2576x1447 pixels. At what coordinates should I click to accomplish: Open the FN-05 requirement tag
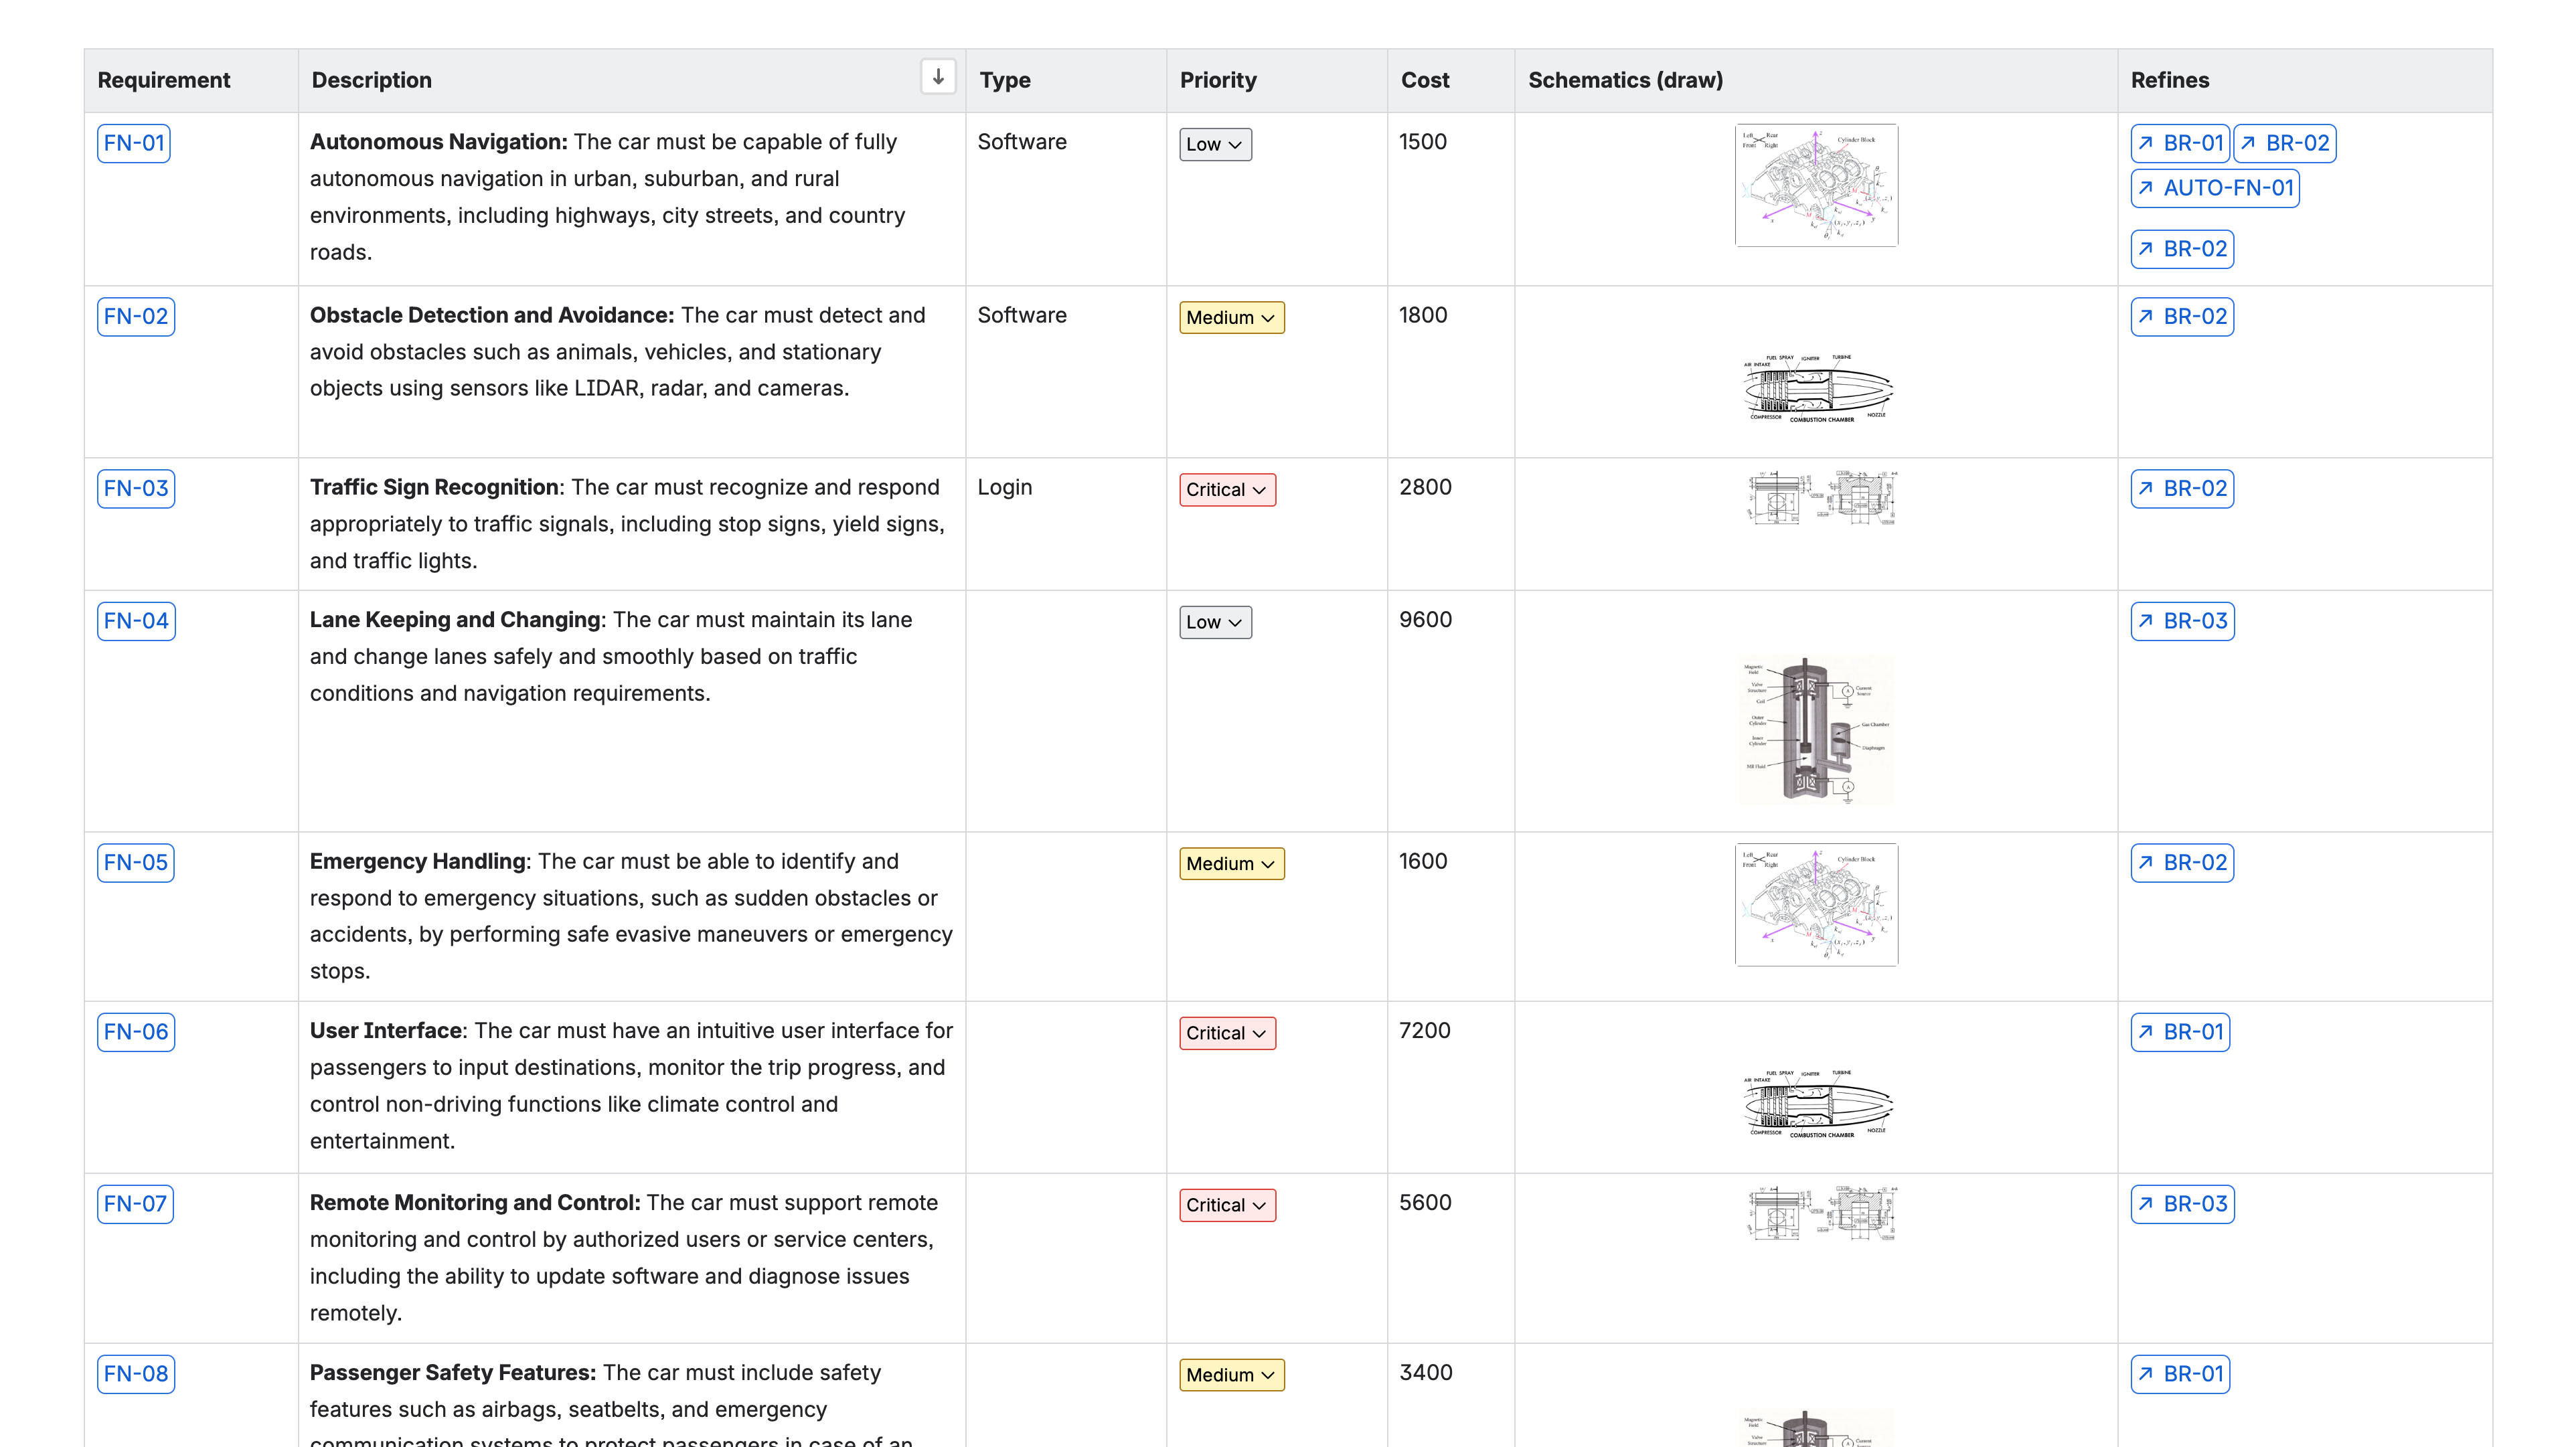(x=135, y=863)
